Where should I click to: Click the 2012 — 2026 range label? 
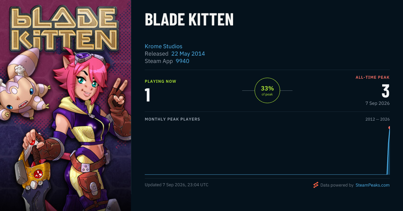pyautogui.click(x=377, y=119)
